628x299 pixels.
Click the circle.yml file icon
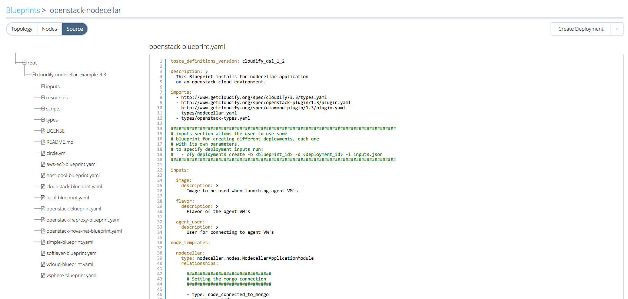tap(43, 153)
